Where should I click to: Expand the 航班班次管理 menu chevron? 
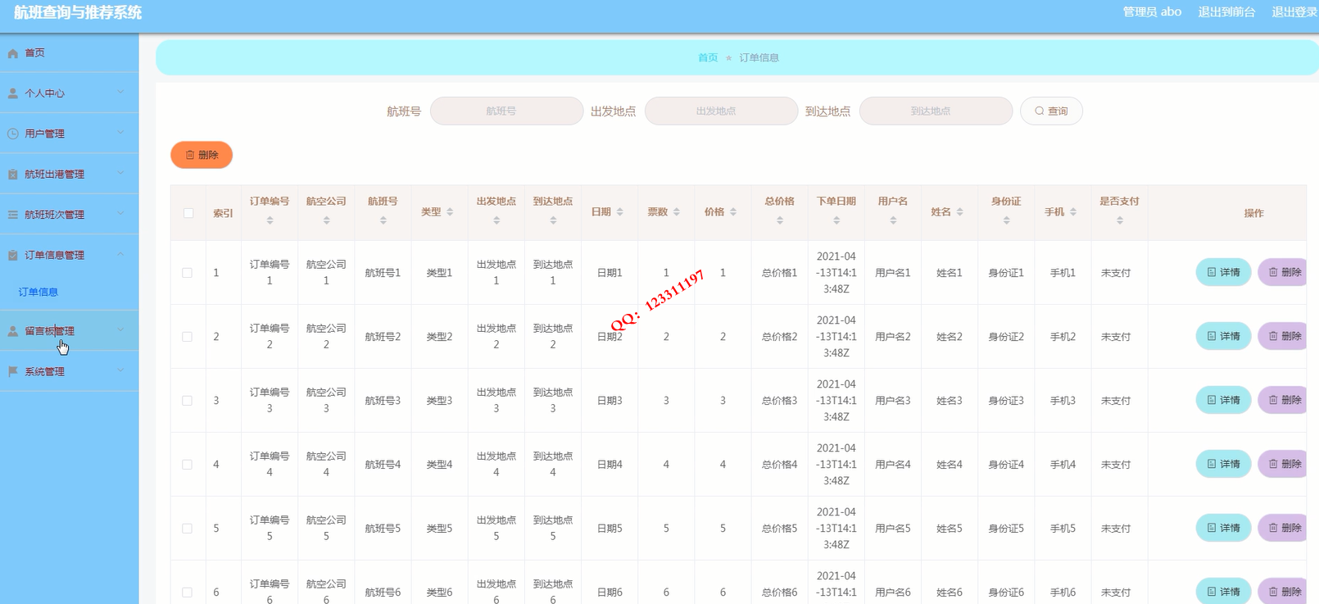tap(120, 213)
